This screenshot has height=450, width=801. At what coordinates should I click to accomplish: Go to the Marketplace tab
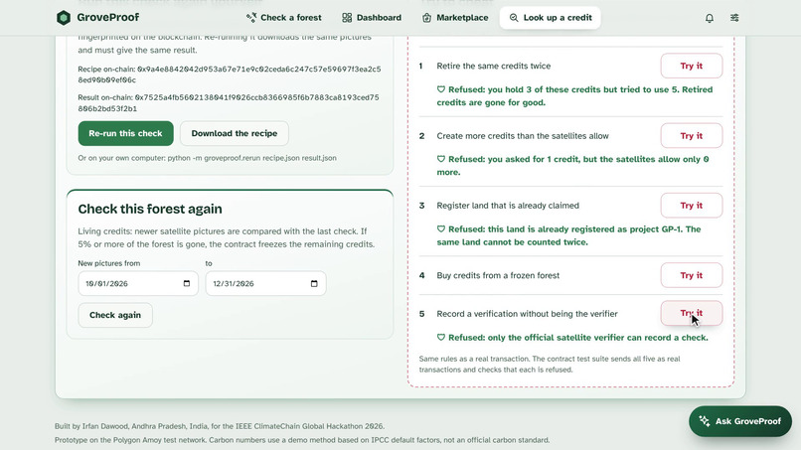tap(455, 18)
